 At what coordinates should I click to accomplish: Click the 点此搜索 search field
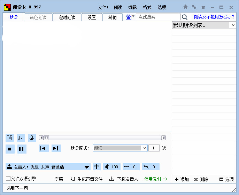[x=158, y=17]
